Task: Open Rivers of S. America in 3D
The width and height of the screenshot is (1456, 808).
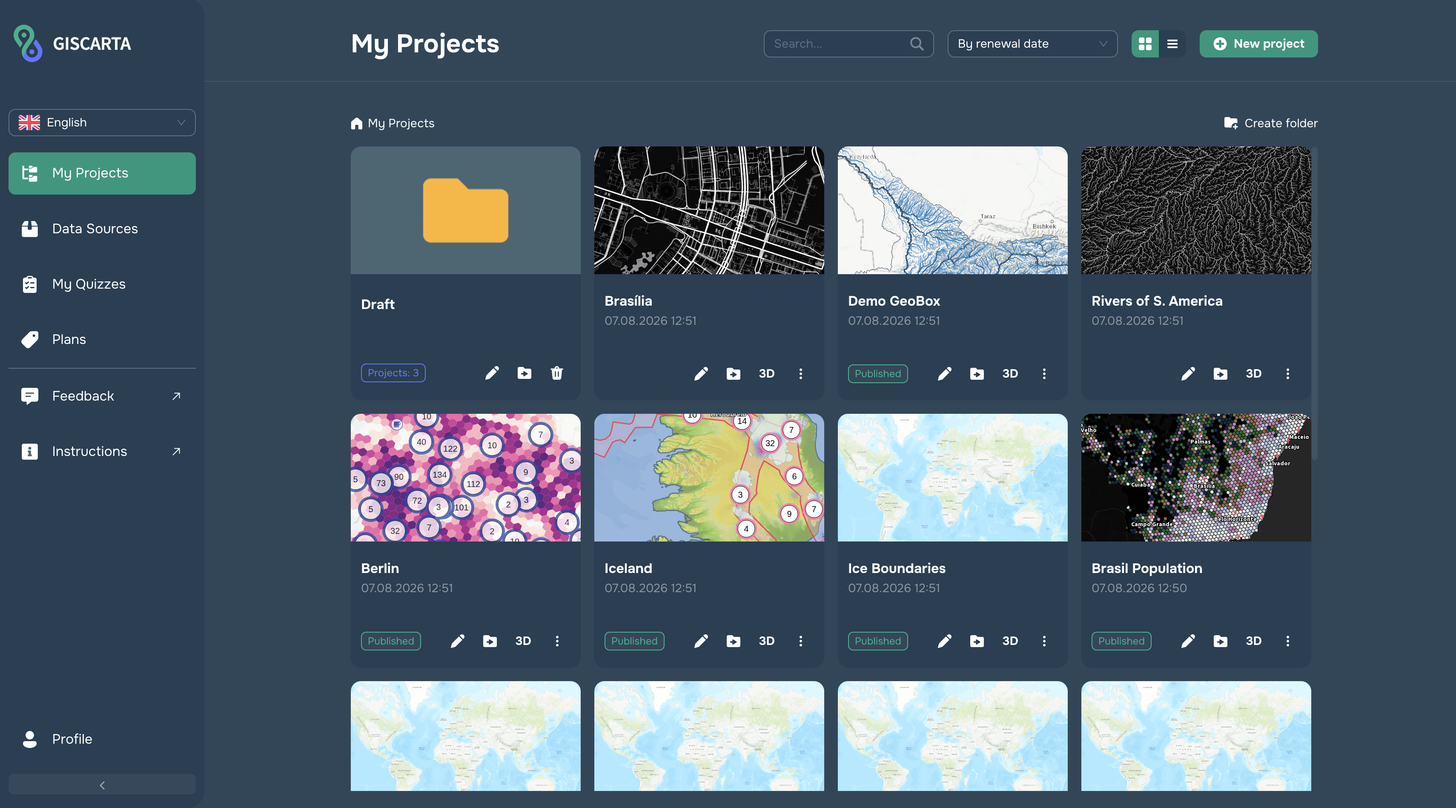Action: tap(1254, 373)
